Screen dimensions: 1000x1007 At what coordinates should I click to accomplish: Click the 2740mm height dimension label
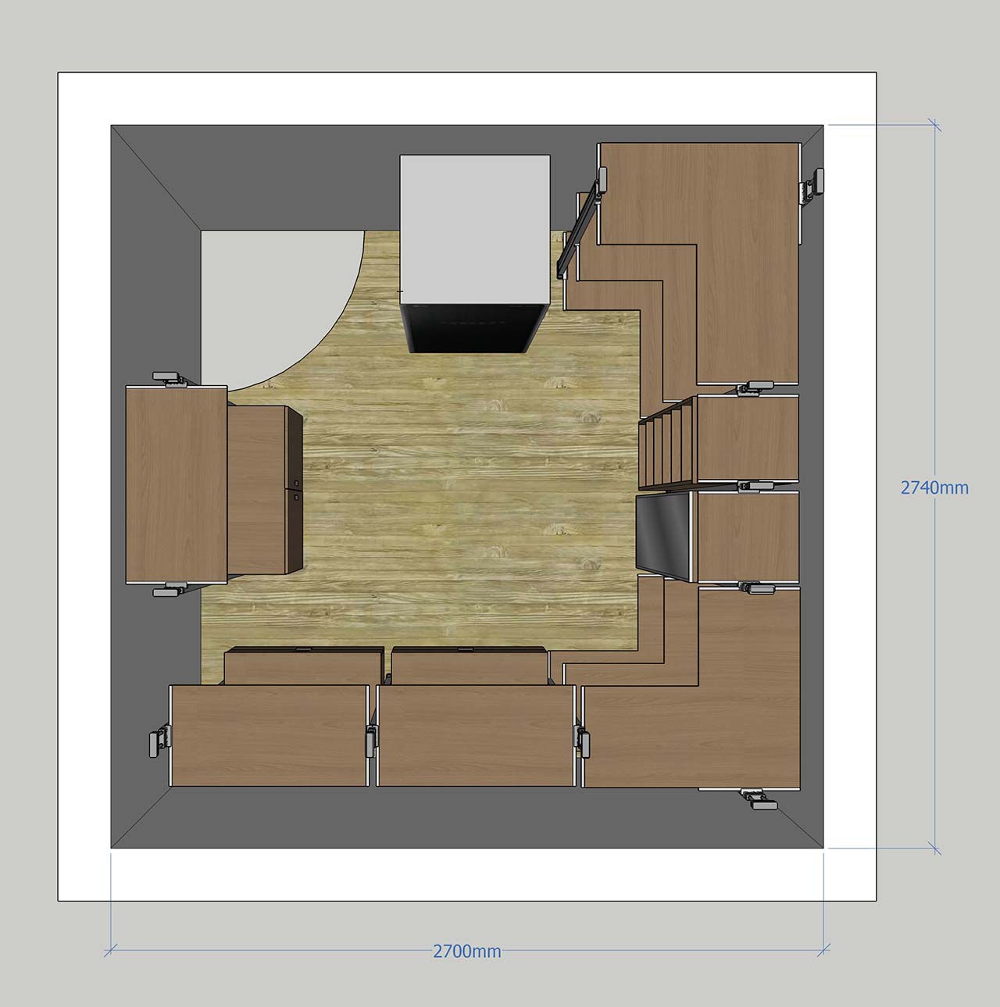point(934,487)
